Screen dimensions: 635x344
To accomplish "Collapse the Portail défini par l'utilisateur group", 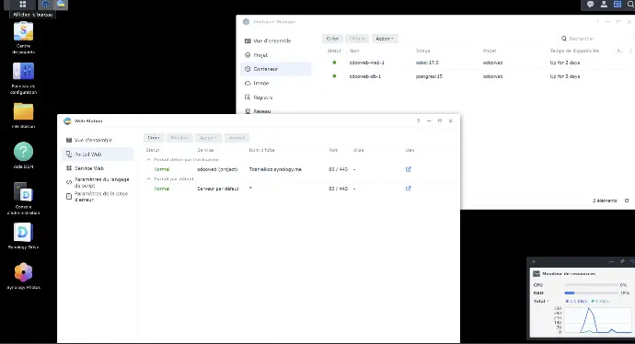I will [148, 160].
